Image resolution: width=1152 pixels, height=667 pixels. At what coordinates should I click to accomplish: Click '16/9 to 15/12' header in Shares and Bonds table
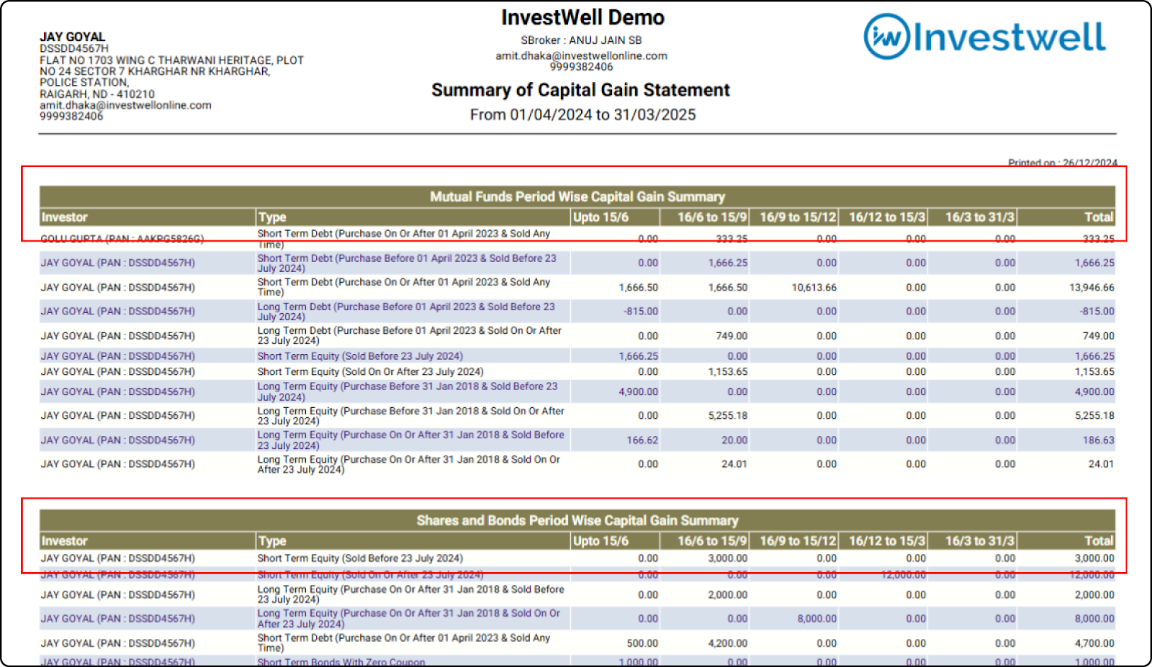pos(794,541)
